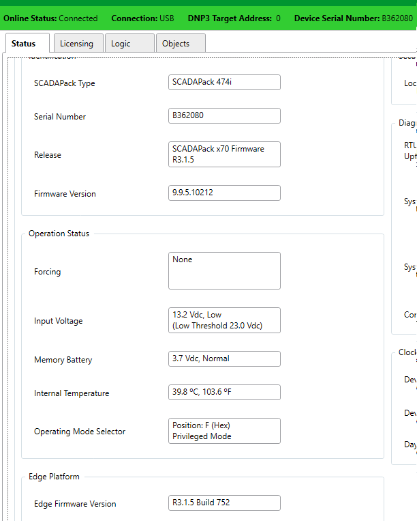Click the Operation Status group label
Image resolution: width=417 pixels, height=521 pixels.
point(59,234)
